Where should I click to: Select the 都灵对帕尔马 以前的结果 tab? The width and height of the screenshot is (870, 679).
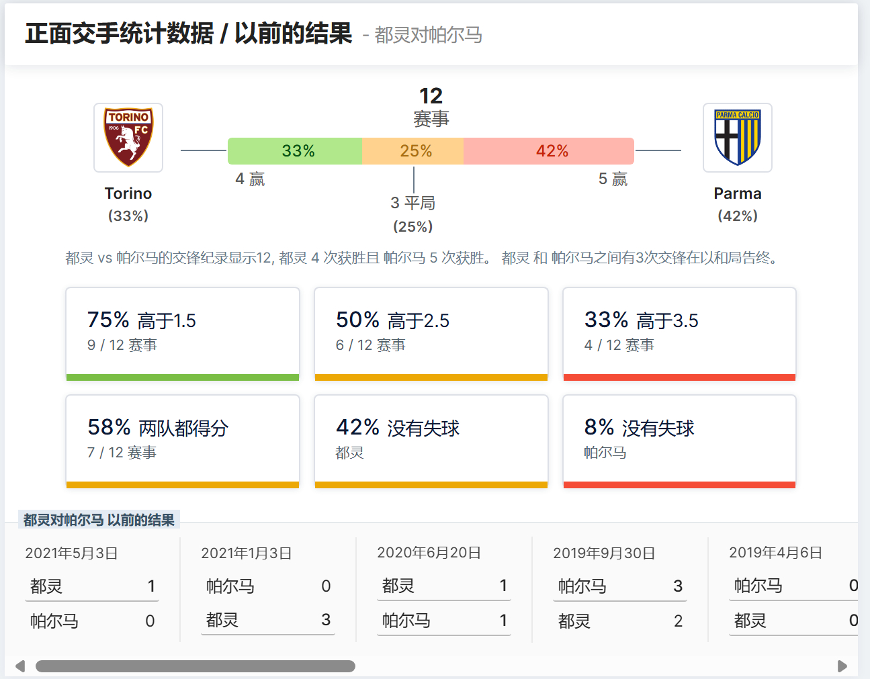[x=99, y=520]
